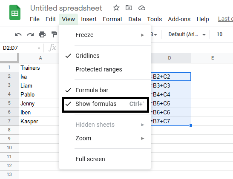Open the Insert menu
233x179 pixels.
coord(89,19)
